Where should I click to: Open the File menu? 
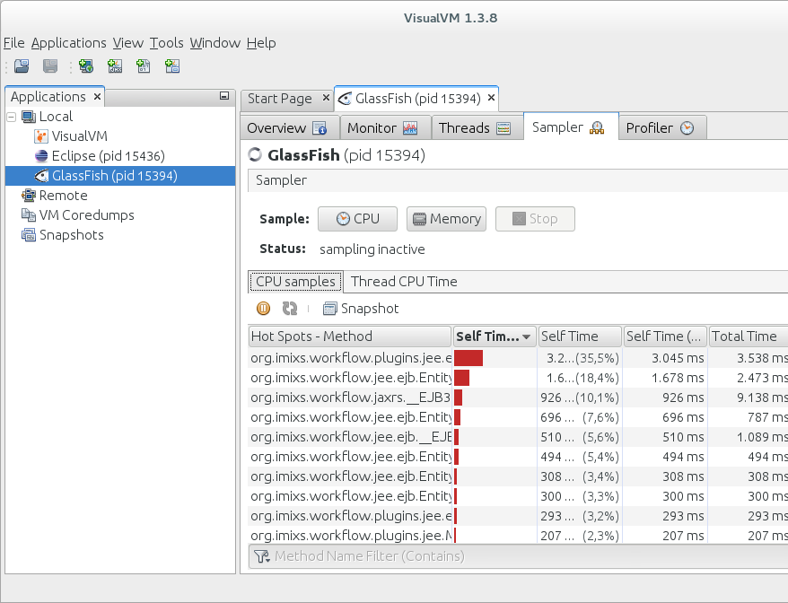pos(14,43)
